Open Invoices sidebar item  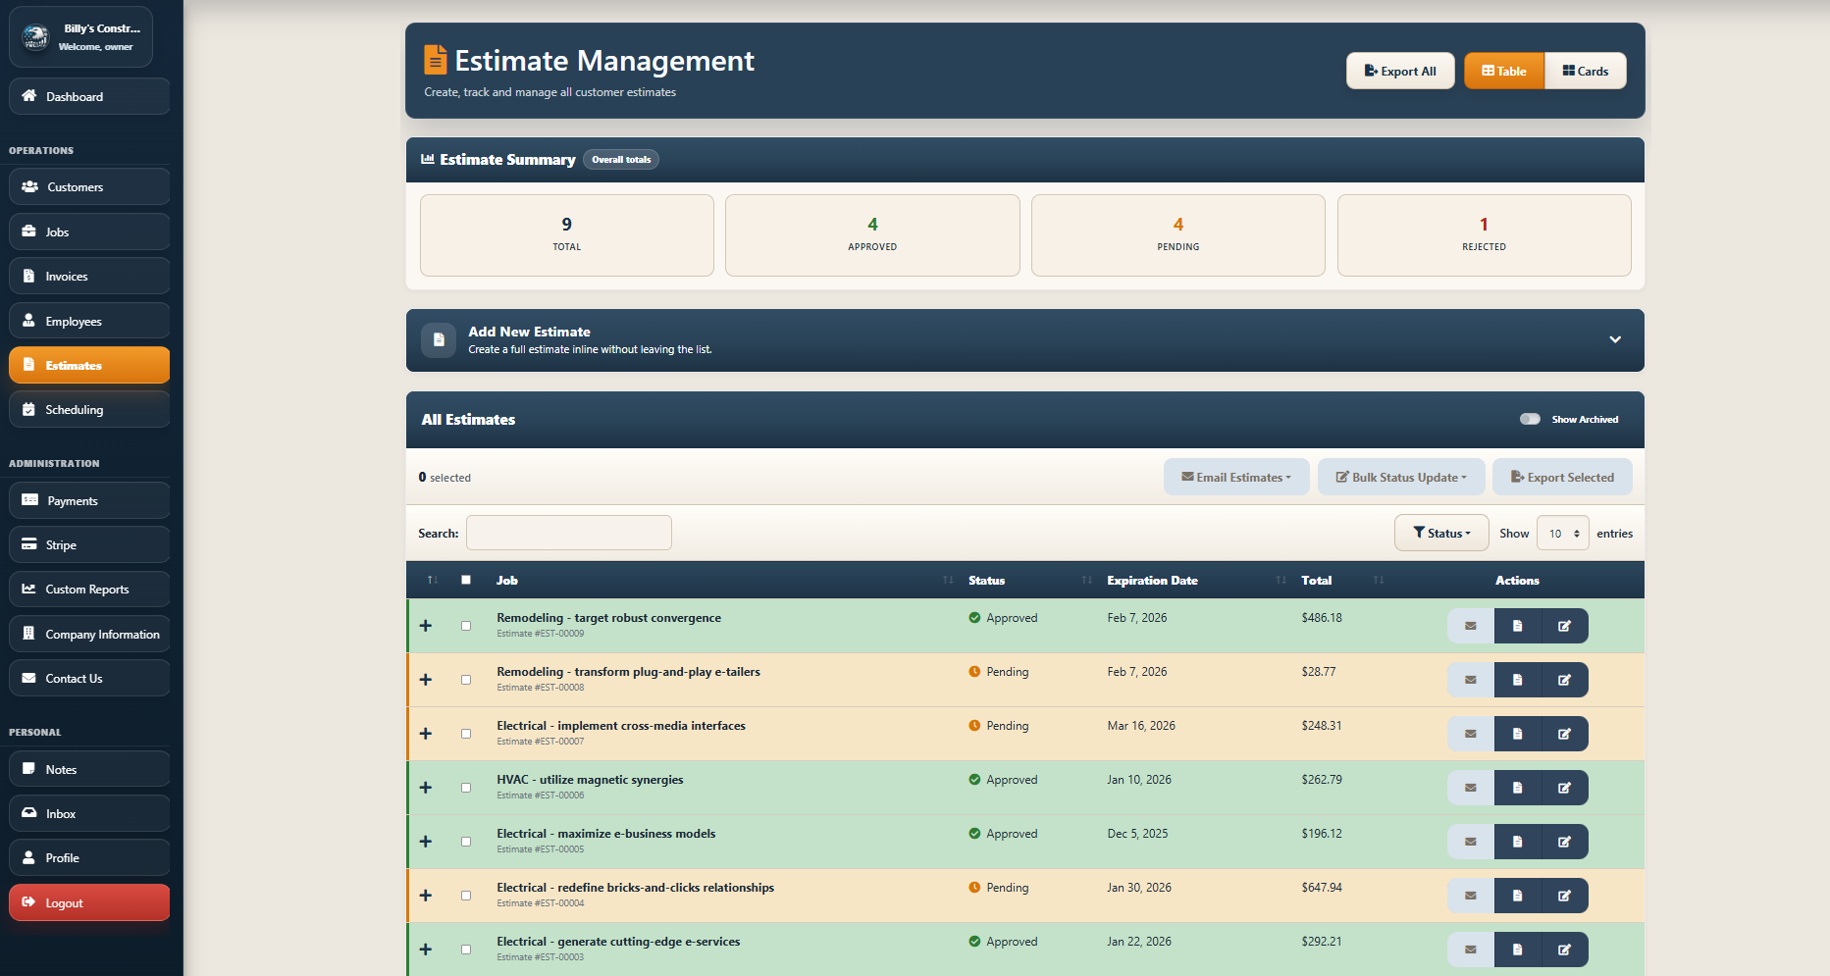coord(89,276)
